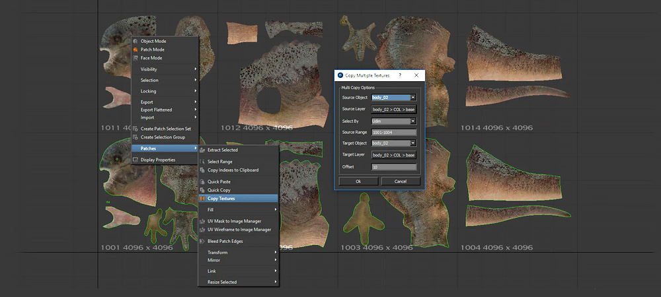Screen dimensions: 661x297
Task: Click the Offset field showing 10
Action: [x=394, y=167]
